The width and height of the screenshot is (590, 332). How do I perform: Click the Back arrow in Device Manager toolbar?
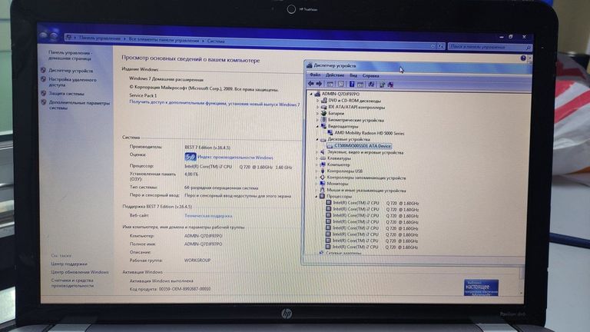click(x=311, y=84)
